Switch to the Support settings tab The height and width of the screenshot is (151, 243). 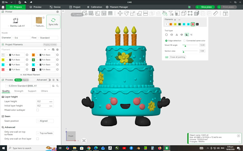pyautogui.click(x=32, y=91)
